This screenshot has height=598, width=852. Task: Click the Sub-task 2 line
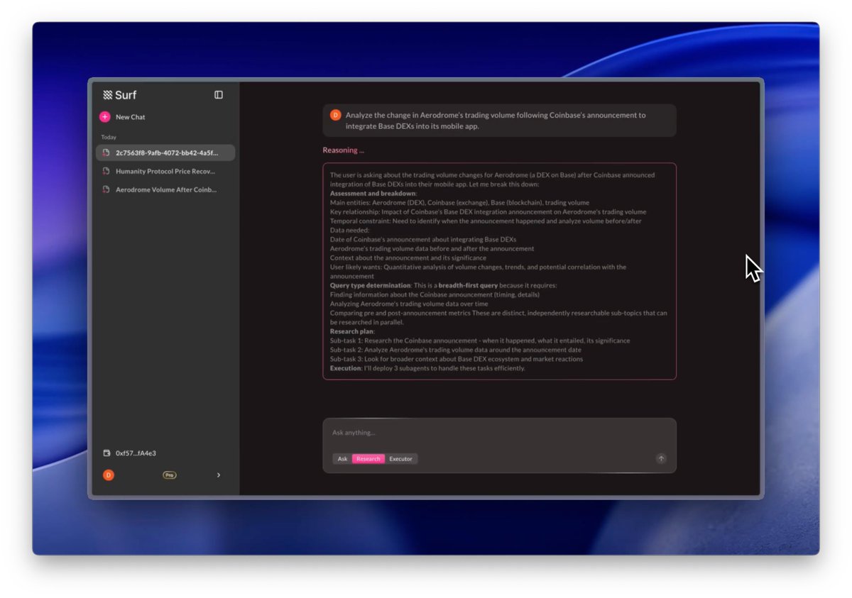[x=456, y=350]
